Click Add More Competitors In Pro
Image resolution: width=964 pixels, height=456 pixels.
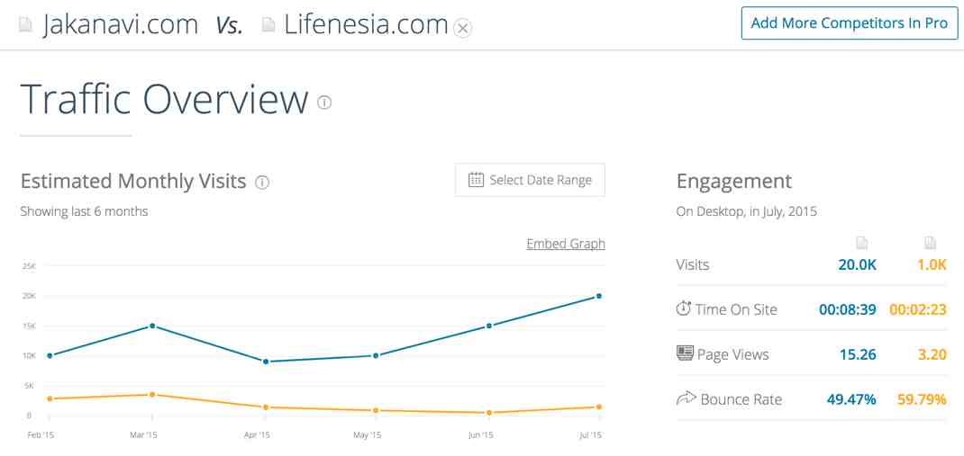(x=850, y=23)
